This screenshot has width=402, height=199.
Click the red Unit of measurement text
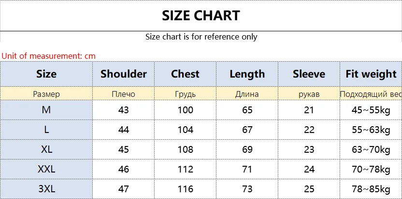coord(48,56)
